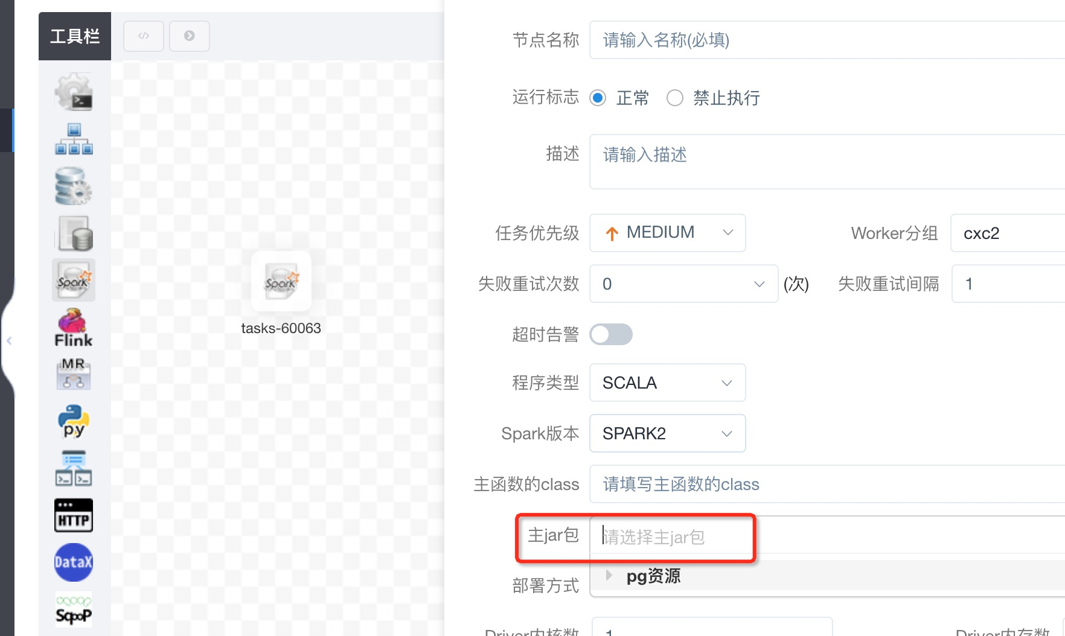Collapse the left sidebar chevron
The width and height of the screenshot is (1065, 636).
tap(9, 341)
